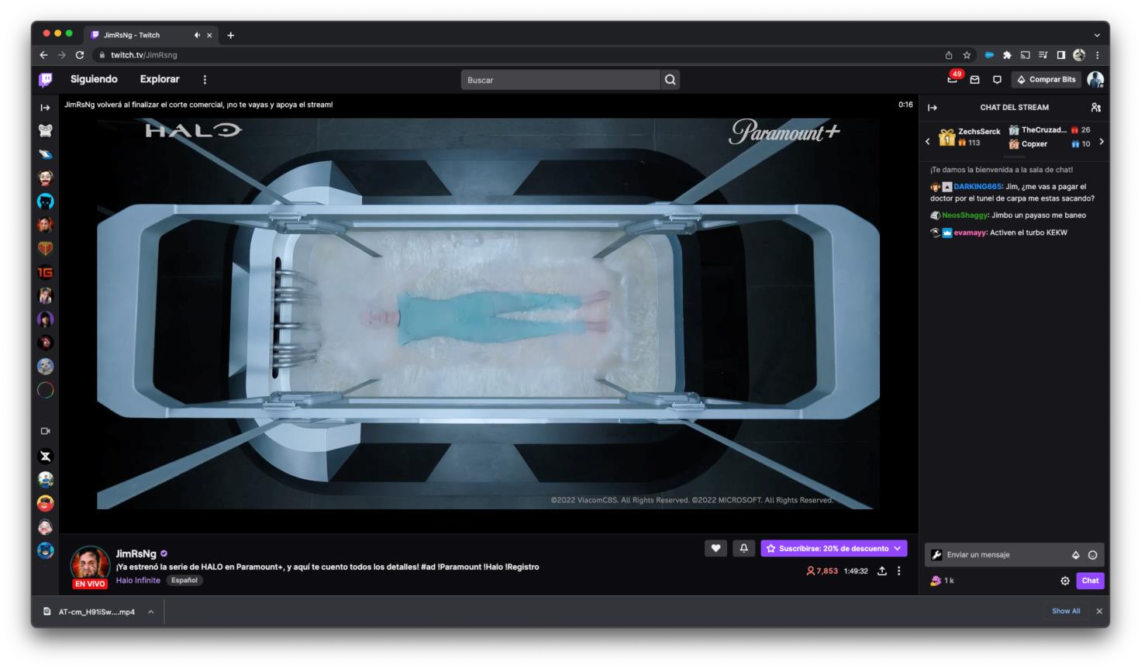The width and height of the screenshot is (1141, 669).
Task: Open the tab search chevron dropdown
Action: pos(1097,35)
